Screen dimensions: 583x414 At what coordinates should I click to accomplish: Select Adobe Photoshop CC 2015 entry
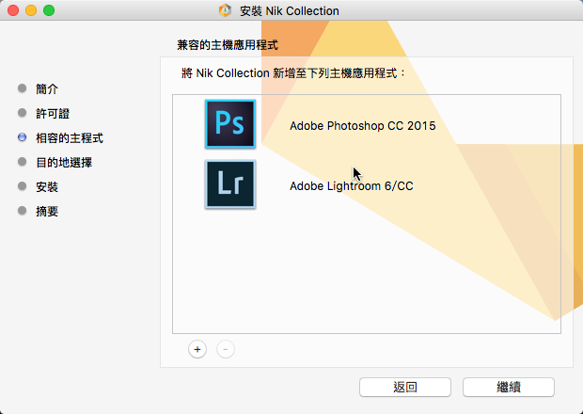coord(362,125)
